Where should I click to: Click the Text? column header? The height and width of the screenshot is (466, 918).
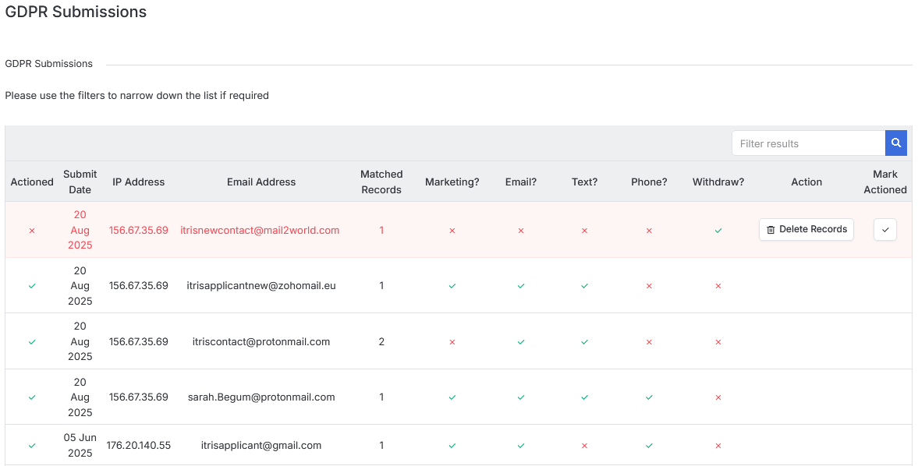[x=584, y=182]
